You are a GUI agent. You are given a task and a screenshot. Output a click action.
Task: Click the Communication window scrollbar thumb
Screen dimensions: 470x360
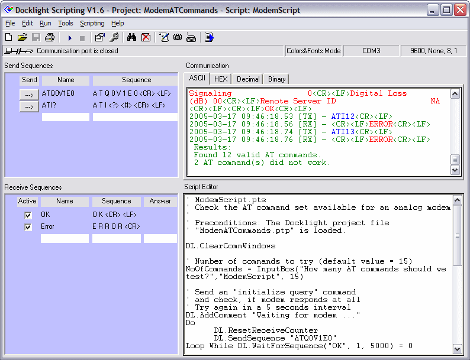(x=455, y=160)
